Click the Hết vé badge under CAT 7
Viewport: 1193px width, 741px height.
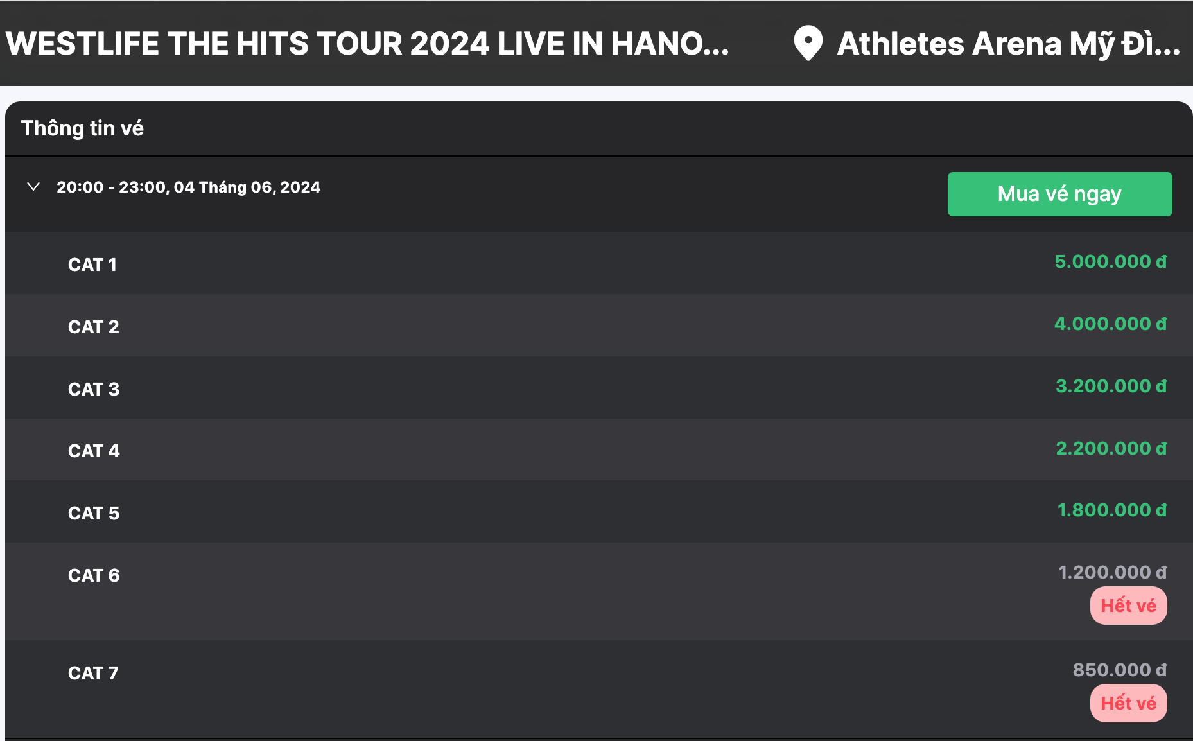tap(1128, 703)
